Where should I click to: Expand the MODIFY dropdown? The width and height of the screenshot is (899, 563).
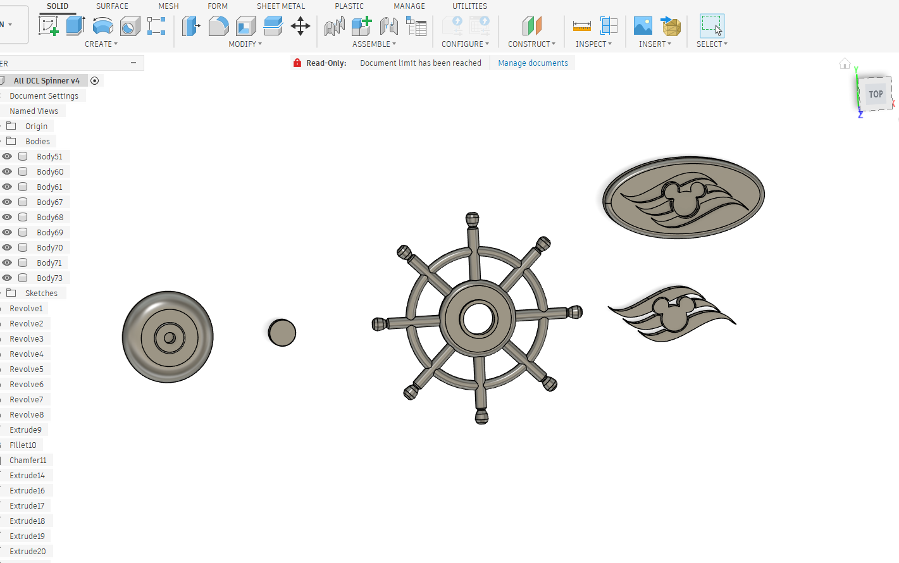point(245,44)
